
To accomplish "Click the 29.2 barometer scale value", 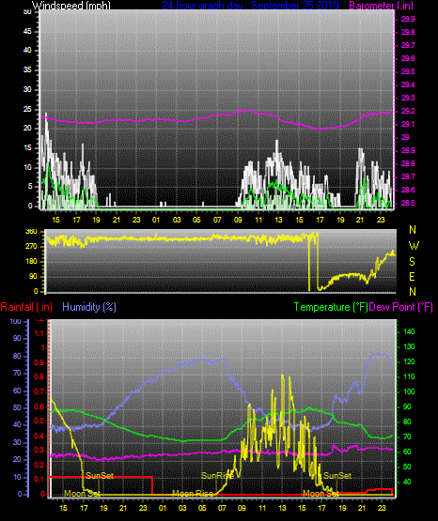I will 408,111.
